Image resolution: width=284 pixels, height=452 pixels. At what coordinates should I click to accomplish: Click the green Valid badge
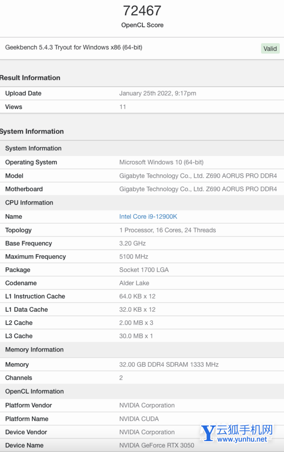click(270, 48)
